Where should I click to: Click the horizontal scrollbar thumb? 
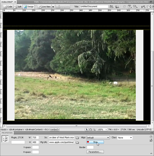click(76, 126)
